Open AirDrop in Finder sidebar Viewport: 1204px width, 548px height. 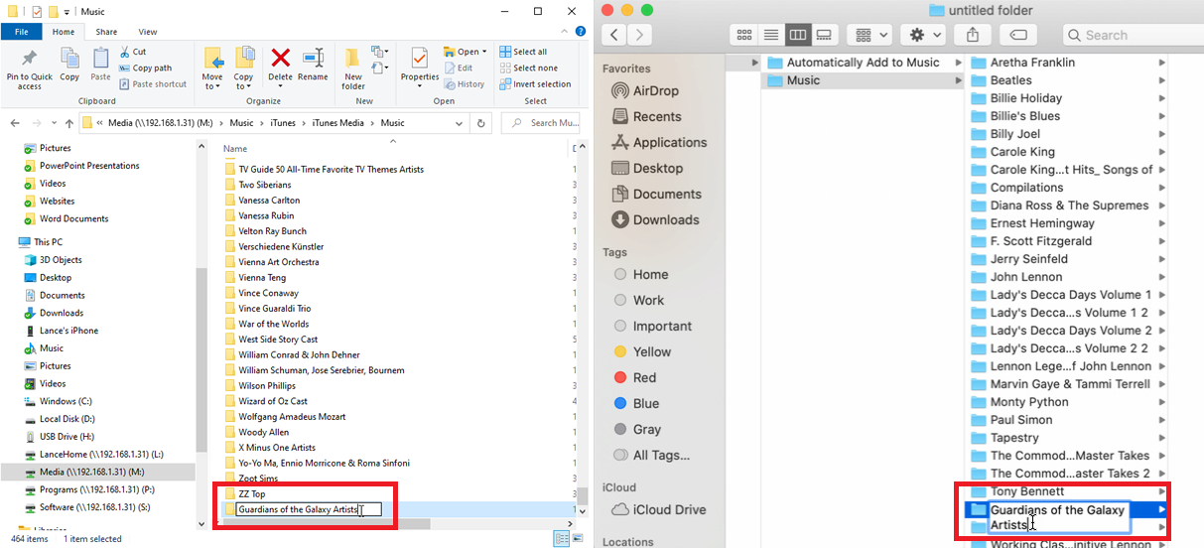tap(644, 90)
